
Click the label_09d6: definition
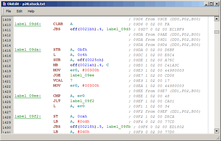pos(28,24)
